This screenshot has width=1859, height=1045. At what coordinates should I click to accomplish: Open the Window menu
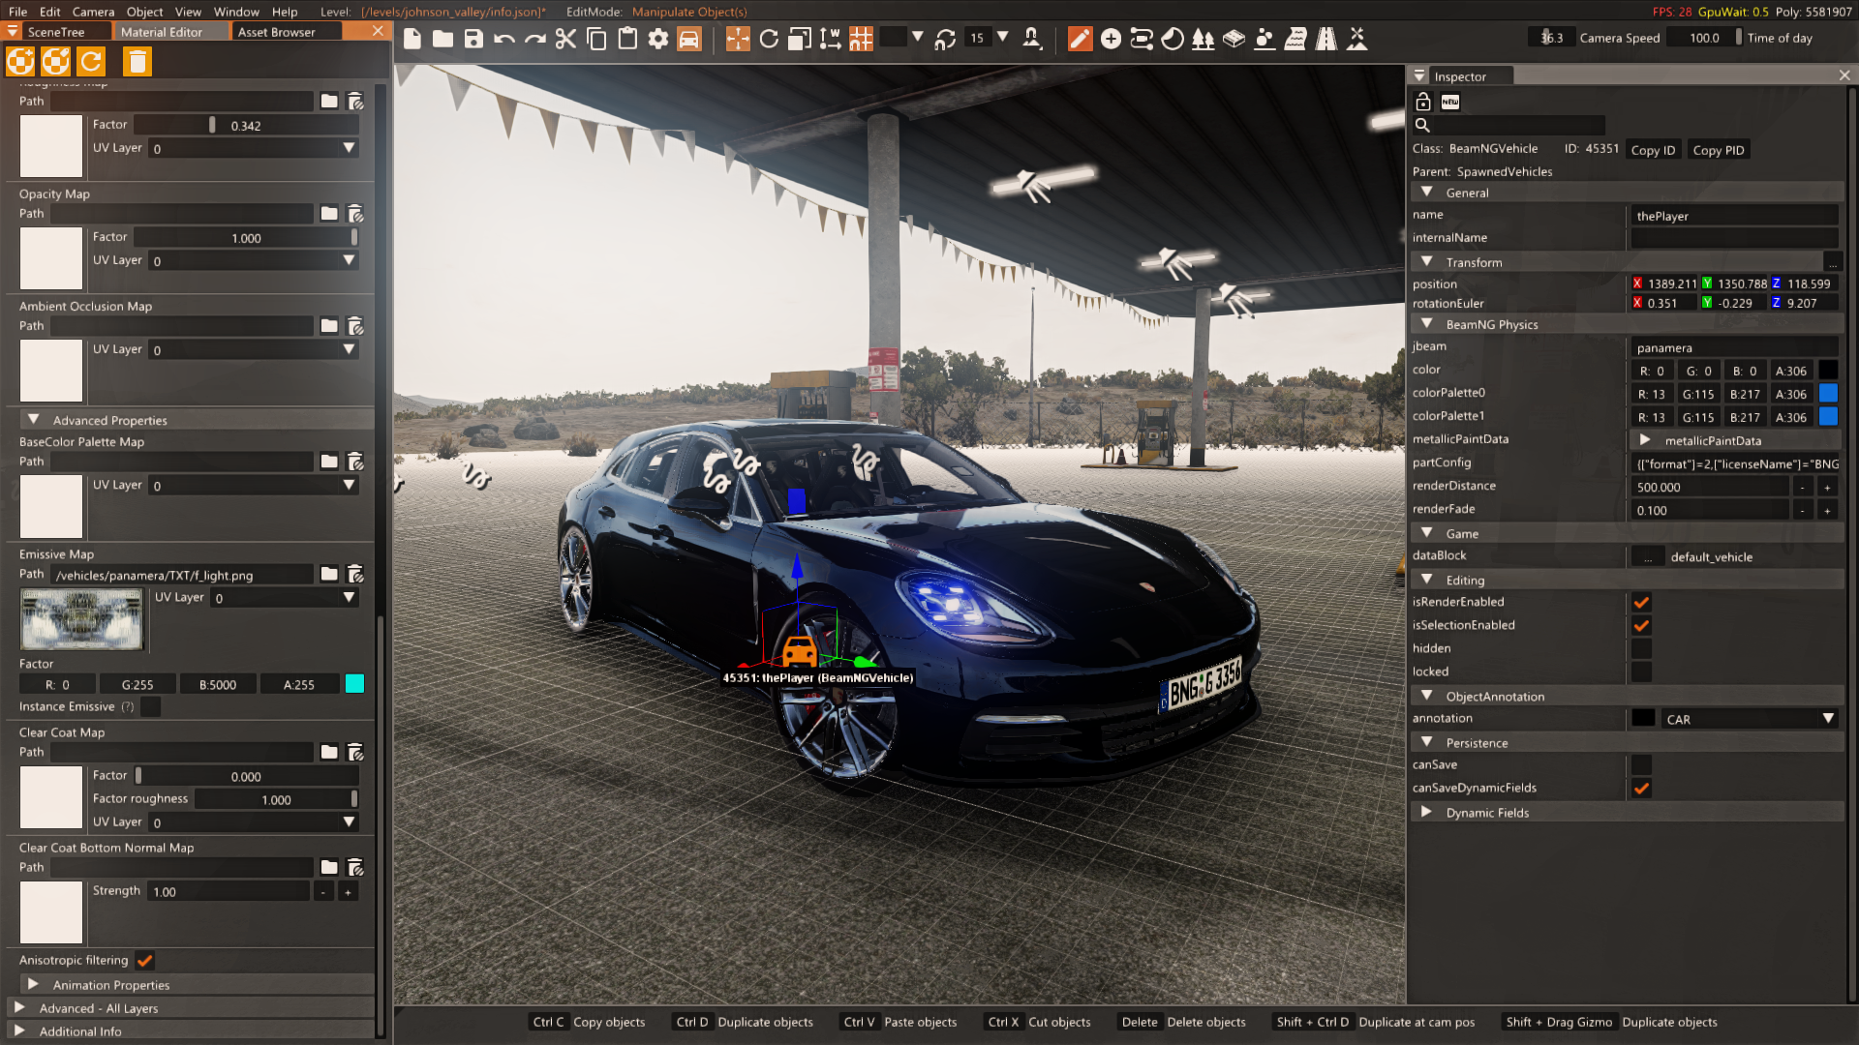tap(236, 12)
